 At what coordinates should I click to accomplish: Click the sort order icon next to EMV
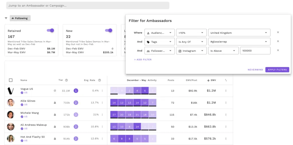point(226,80)
